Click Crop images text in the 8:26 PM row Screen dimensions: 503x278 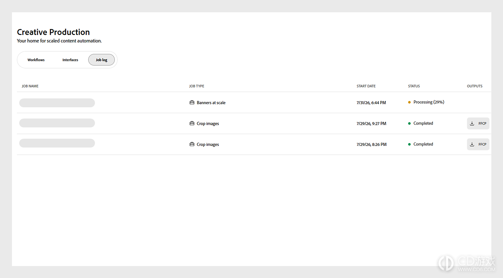(x=208, y=144)
